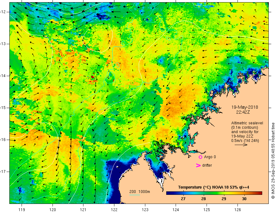Click the "and velocity for" caption line
This screenshot has height=213, width=275.
click(245, 132)
